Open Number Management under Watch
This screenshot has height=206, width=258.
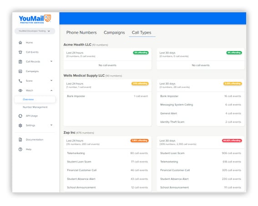pos(35,107)
